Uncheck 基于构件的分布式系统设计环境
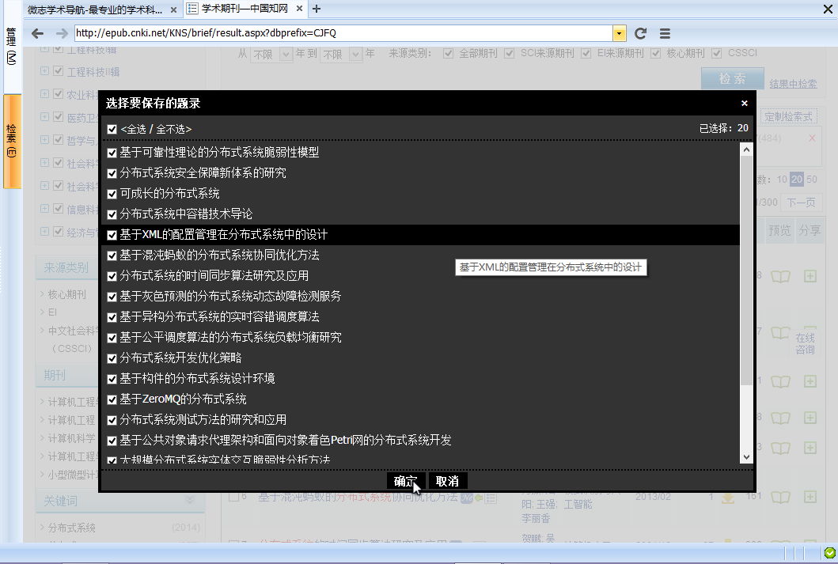 point(112,379)
